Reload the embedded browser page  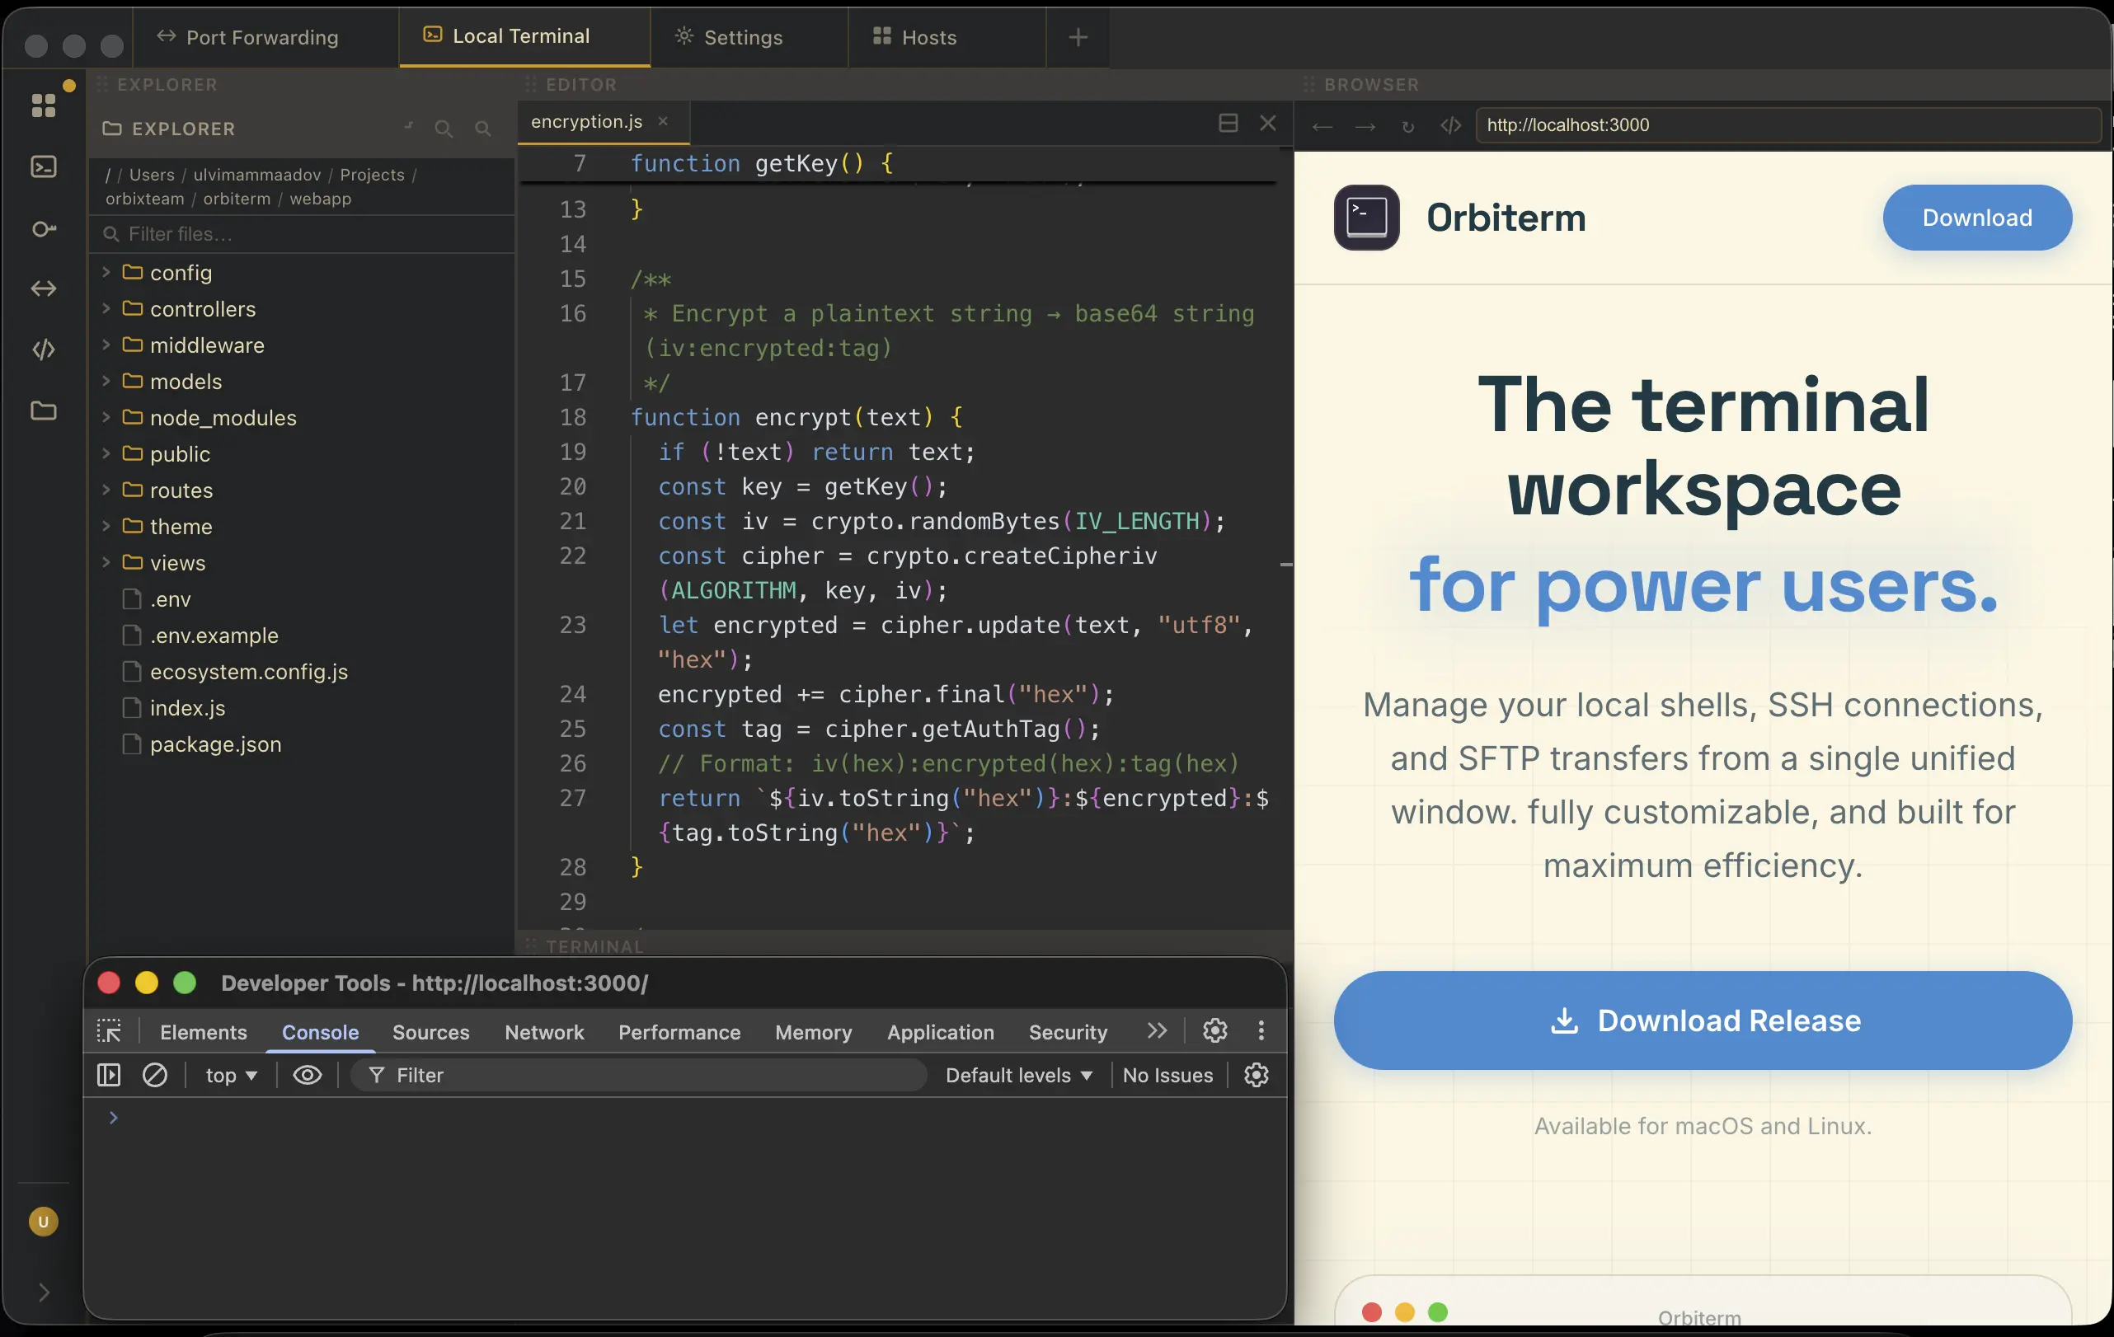pos(1407,126)
